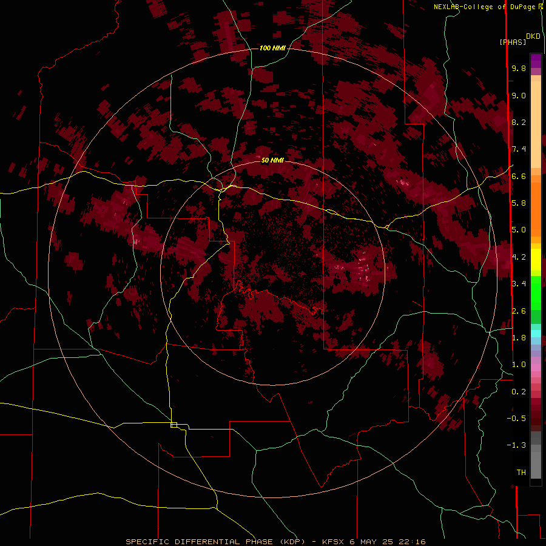
Task: Select the 0.2 value on the scale
Action: point(519,391)
